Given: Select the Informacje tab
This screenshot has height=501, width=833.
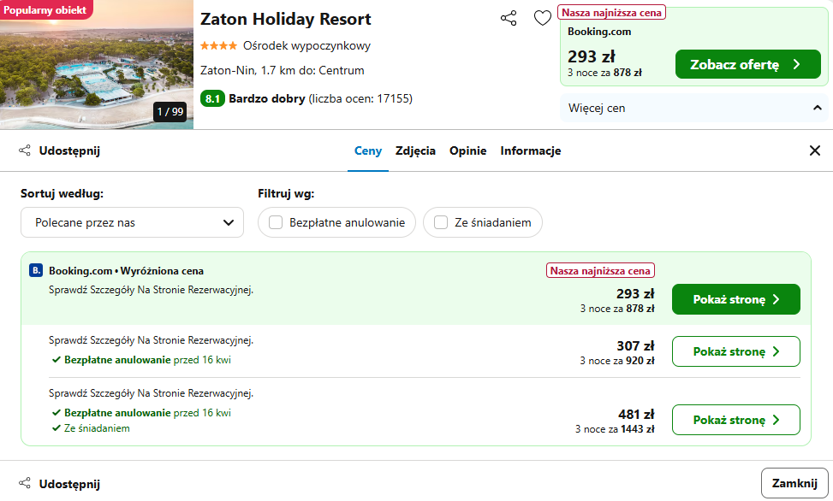Looking at the screenshot, I should pyautogui.click(x=531, y=150).
